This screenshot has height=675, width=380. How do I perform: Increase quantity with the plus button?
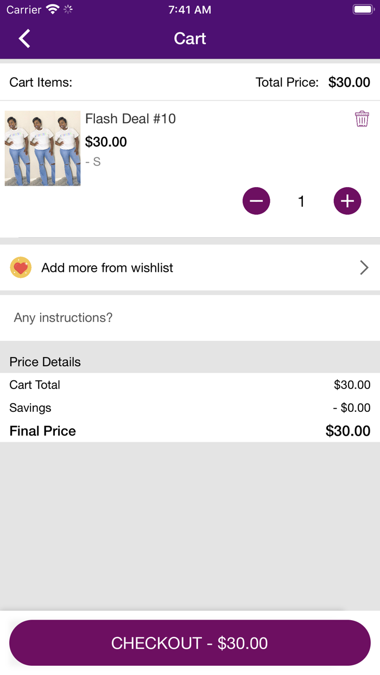click(x=347, y=201)
